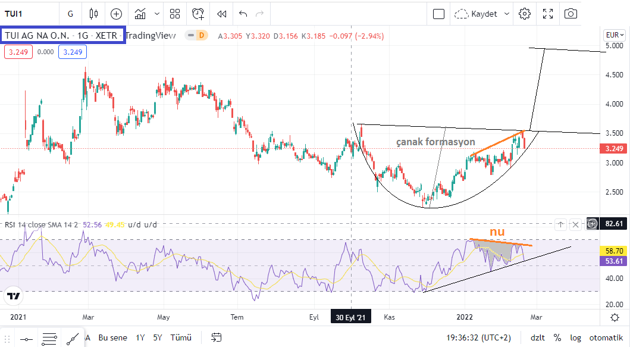Expand the Kaydet dropdown arrow

pyautogui.click(x=507, y=14)
